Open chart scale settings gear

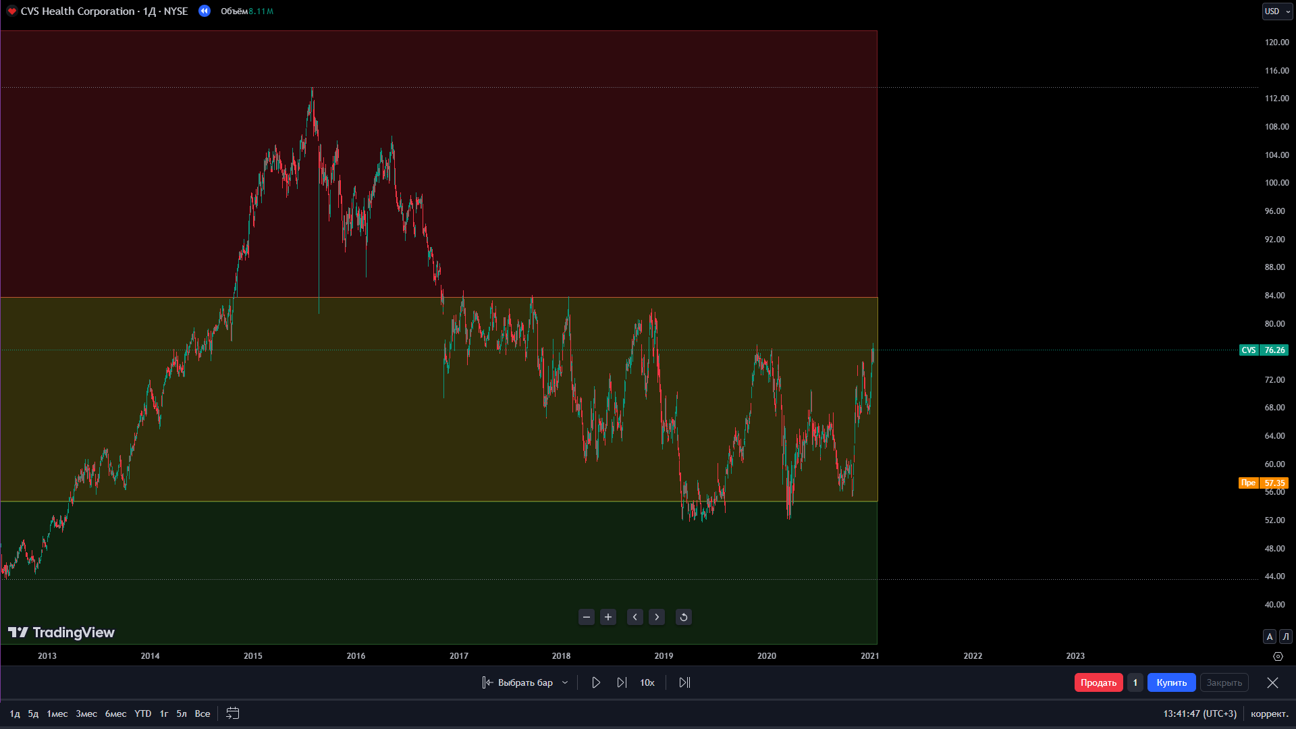(1278, 656)
